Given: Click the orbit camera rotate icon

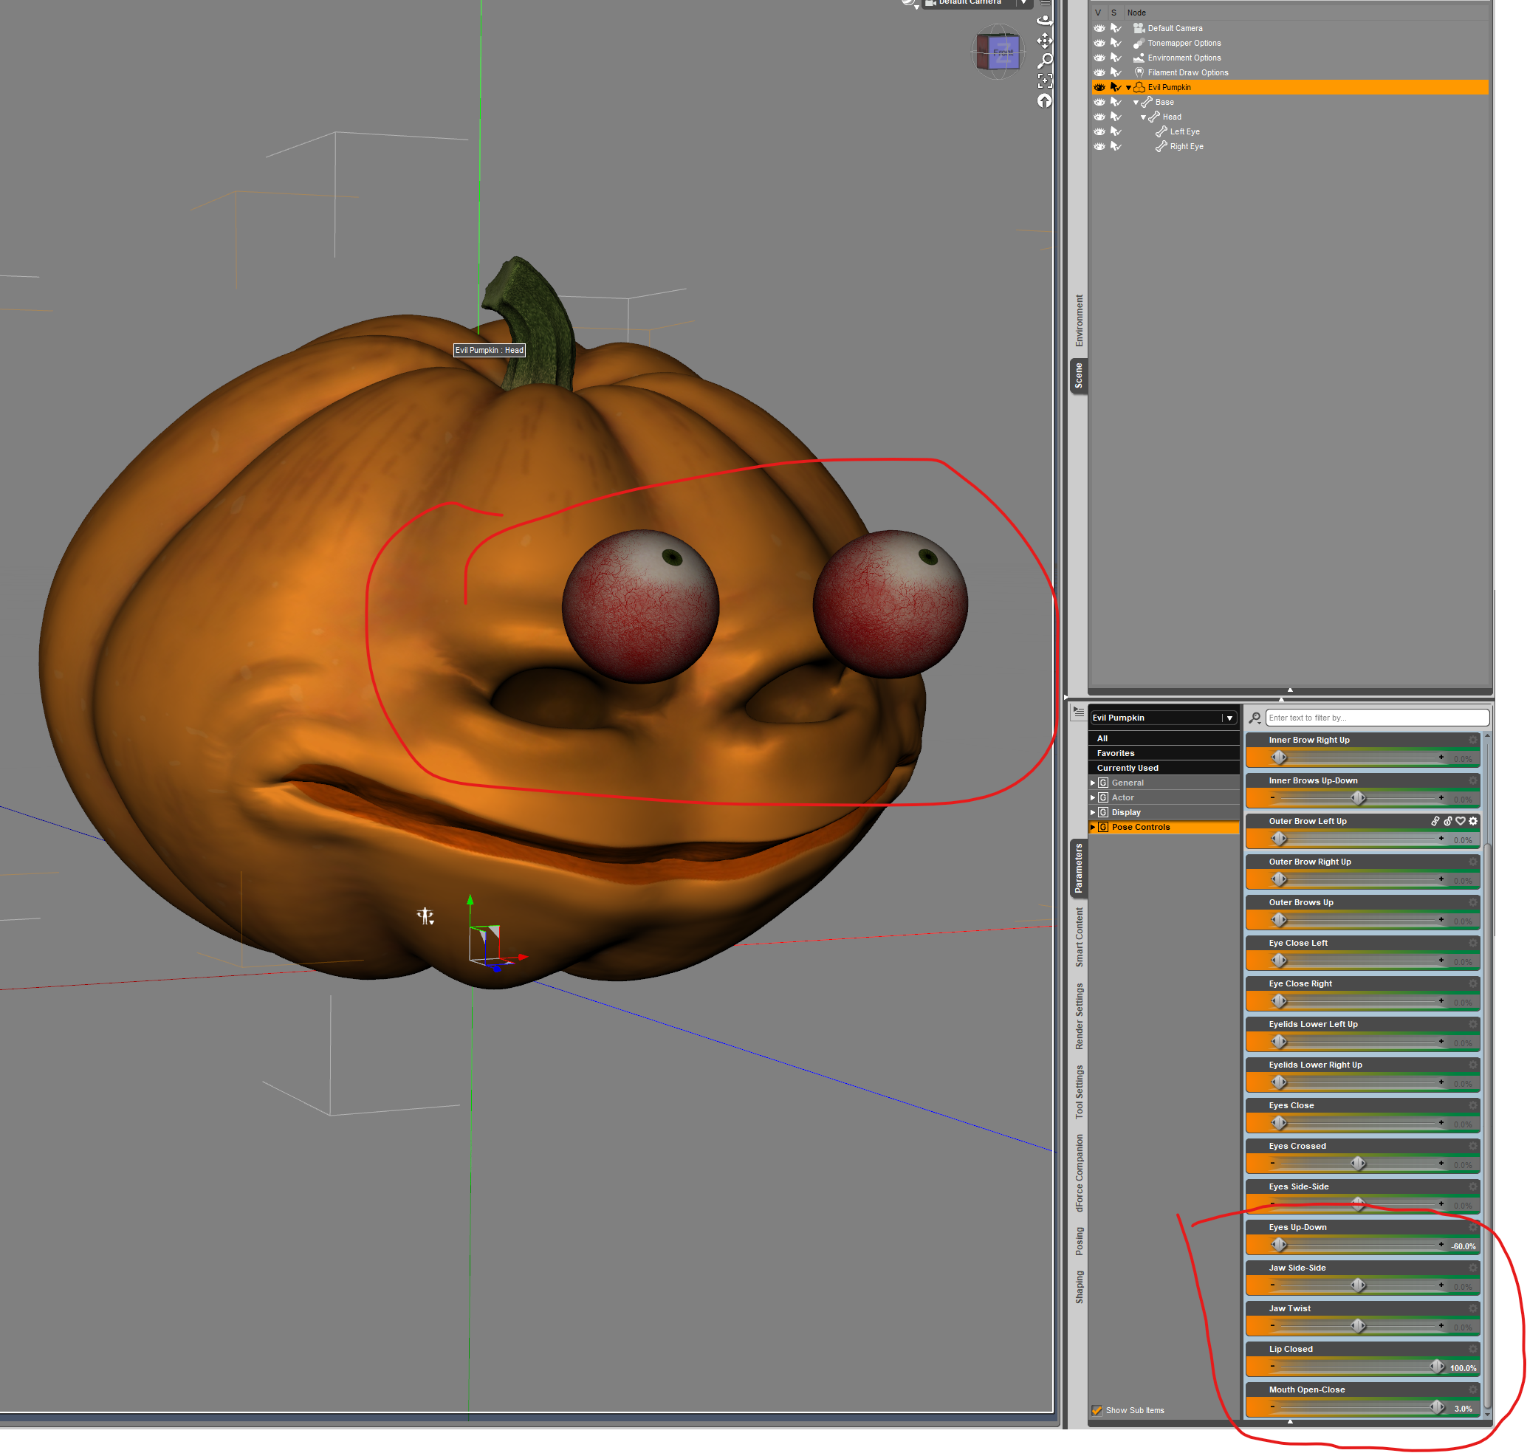Looking at the screenshot, I should (1044, 21).
